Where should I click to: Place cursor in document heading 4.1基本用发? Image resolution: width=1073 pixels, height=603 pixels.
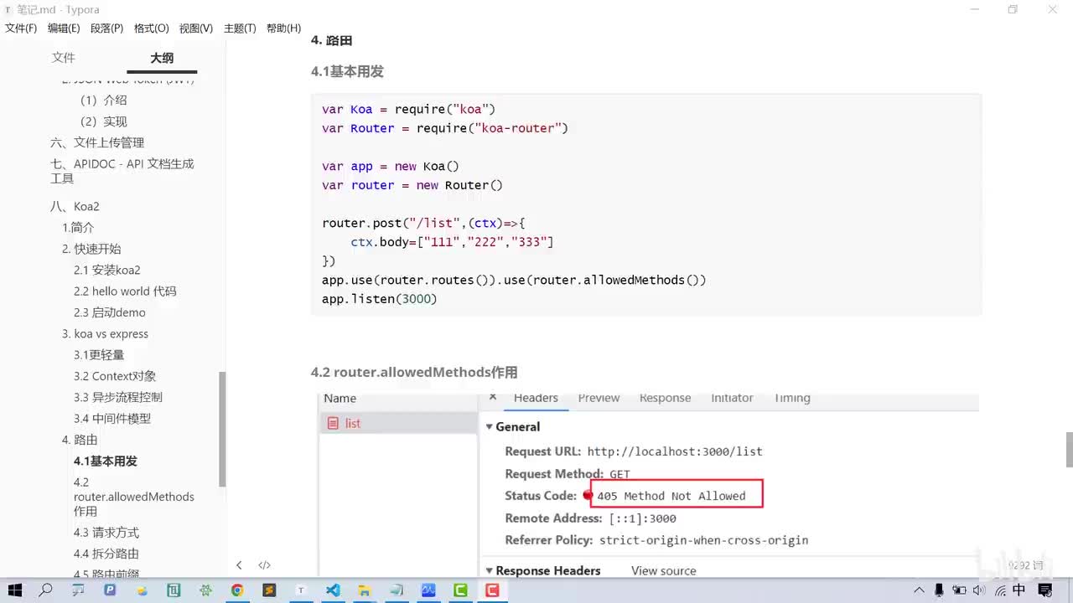pyautogui.click(x=347, y=72)
